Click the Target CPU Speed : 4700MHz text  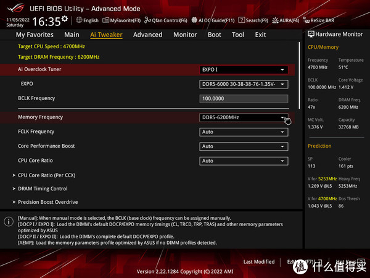[x=51, y=46]
